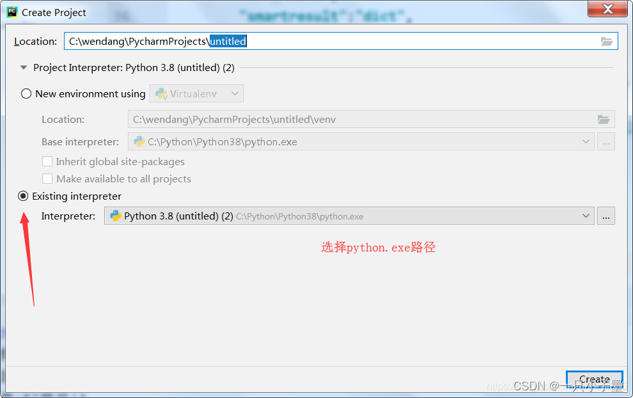This screenshot has width=633, height=398.
Task: Click the Interpreter ellipsis browse button
Action: click(606, 216)
